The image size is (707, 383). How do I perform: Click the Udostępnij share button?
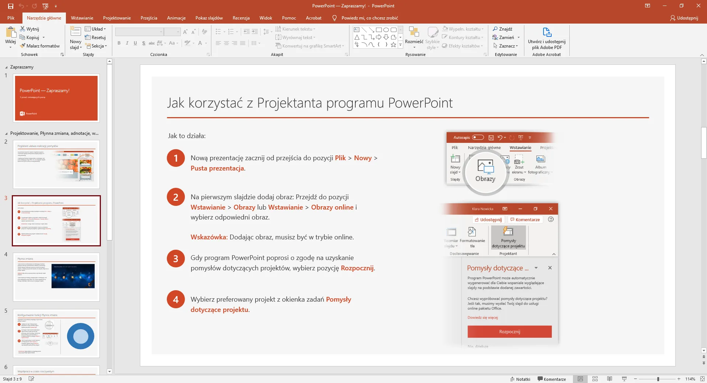(x=684, y=18)
